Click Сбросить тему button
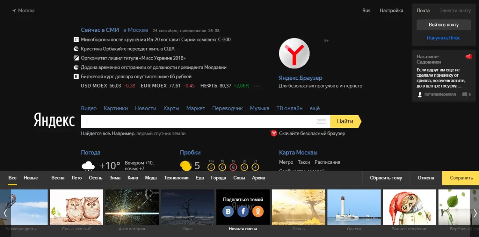This screenshot has height=237, width=479. (x=386, y=178)
